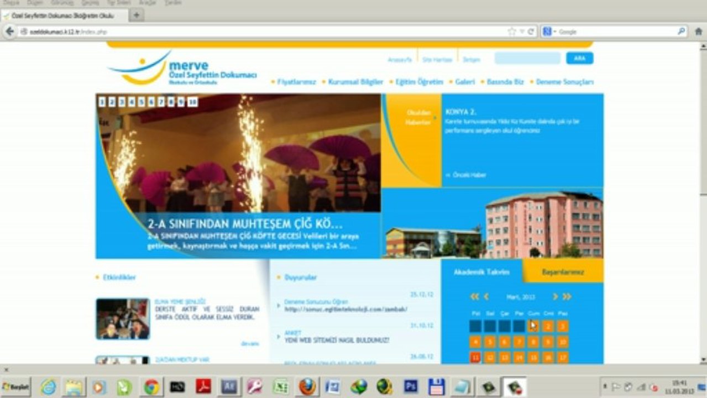Switch to Firefox in the taskbar
707x398 pixels.
[307, 387]
